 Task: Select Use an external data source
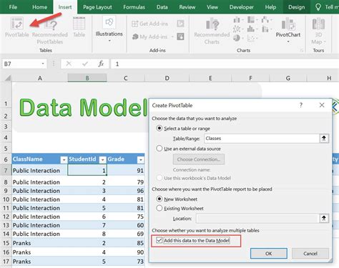[x=159, y=149]
